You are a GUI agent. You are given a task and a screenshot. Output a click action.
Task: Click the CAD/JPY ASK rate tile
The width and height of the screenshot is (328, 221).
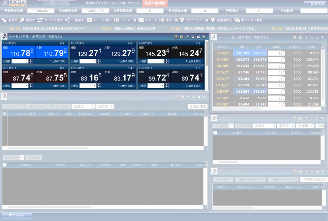(x=188, y=77)
